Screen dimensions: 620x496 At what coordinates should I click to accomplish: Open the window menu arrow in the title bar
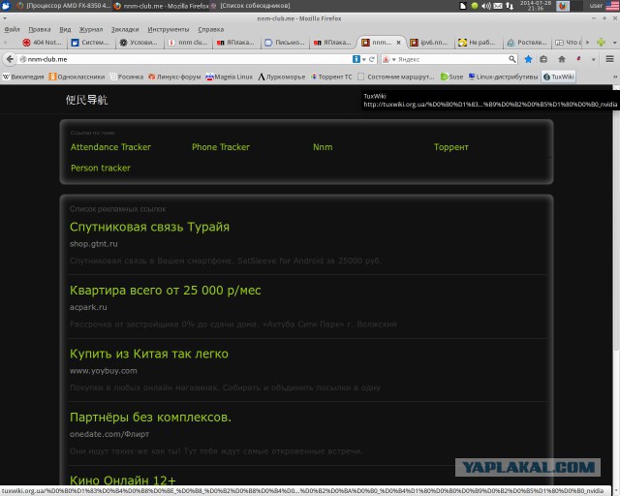tap(4, 18)
